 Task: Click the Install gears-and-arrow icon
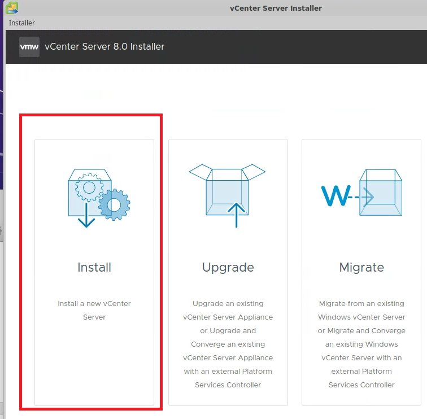pos(99,198)
